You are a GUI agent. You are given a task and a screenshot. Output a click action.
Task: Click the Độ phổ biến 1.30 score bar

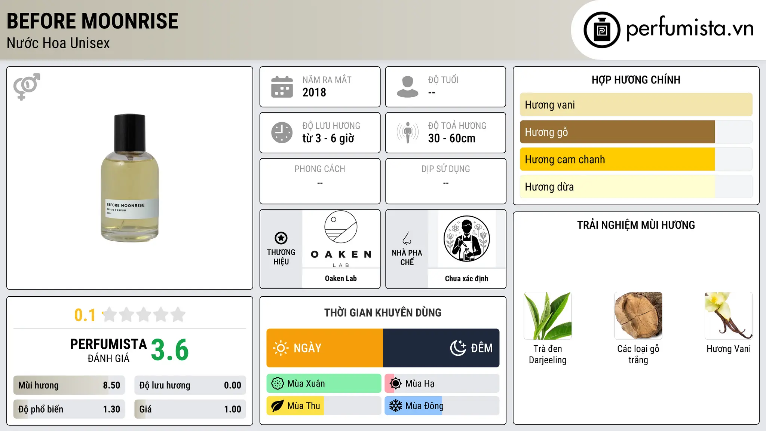coord(69,409)
